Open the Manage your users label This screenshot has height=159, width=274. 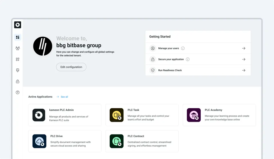pos(168,48)
